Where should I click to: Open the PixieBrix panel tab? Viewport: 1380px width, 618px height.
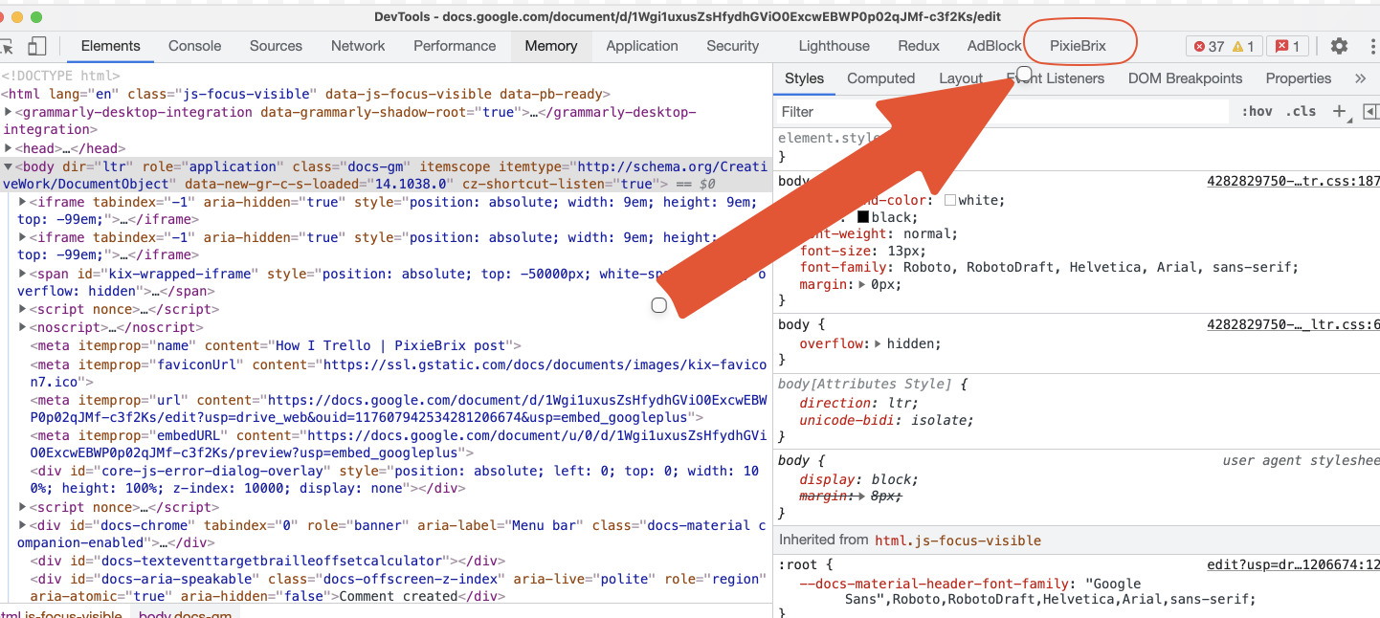coord(1080,45)
